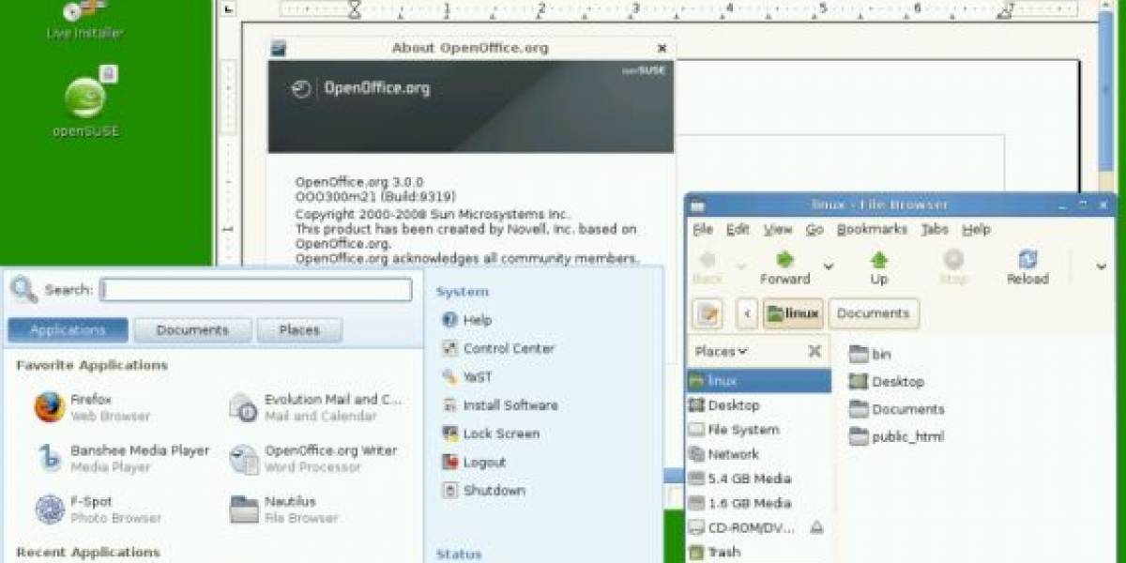Choose Install Software in System list
Image resolution: width=1126 pixels, height=563 pixels.
tap(498, 405)
